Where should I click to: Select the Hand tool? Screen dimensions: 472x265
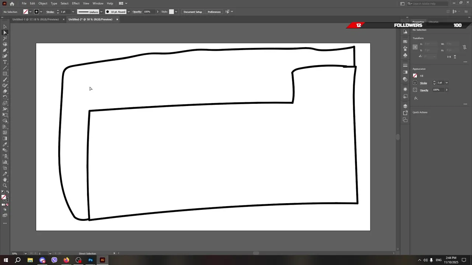point(5,180)
